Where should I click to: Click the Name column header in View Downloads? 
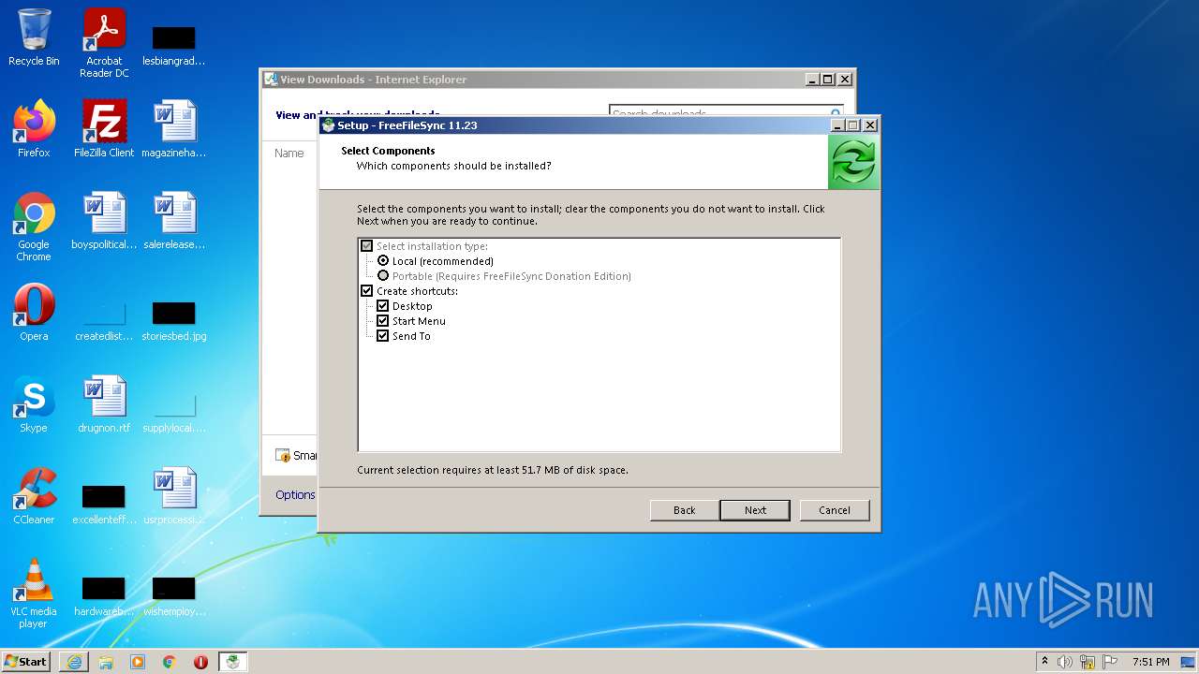pos(289,153)
